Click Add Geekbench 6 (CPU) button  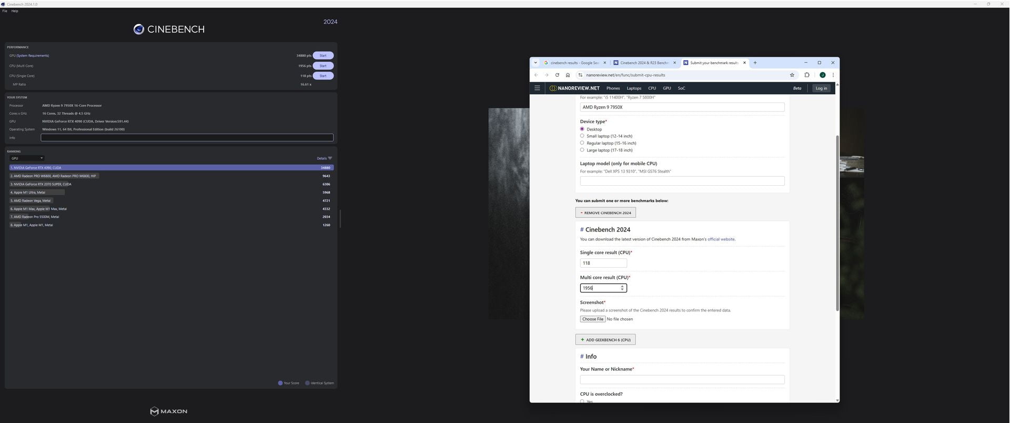605,339
